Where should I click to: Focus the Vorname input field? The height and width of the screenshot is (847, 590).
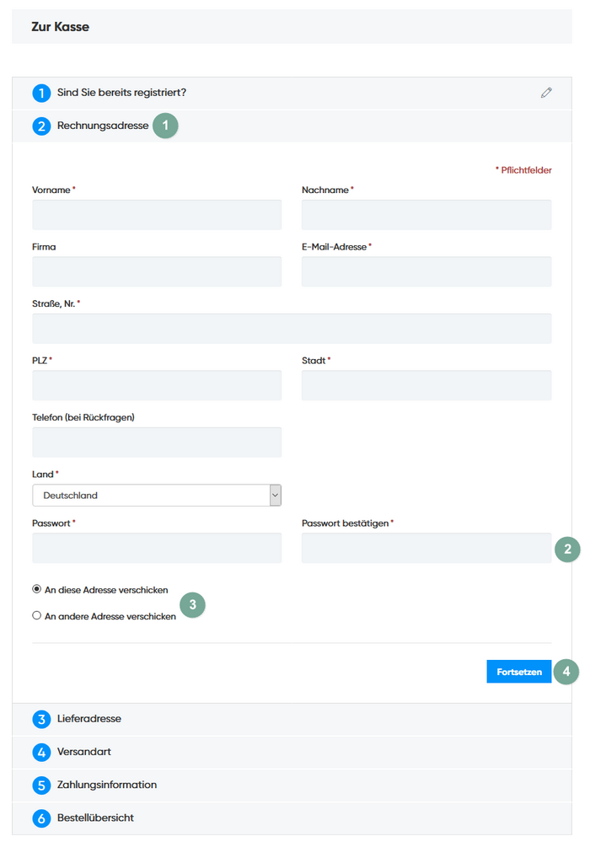[x=157, y=215]
